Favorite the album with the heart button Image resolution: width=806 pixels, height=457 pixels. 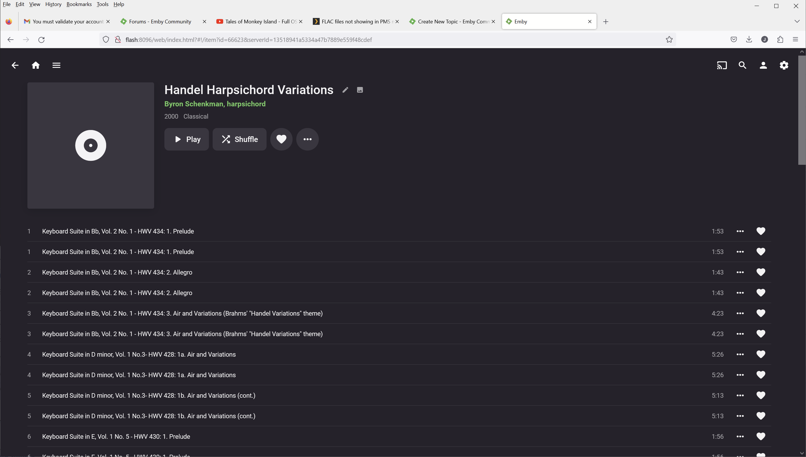281,139
